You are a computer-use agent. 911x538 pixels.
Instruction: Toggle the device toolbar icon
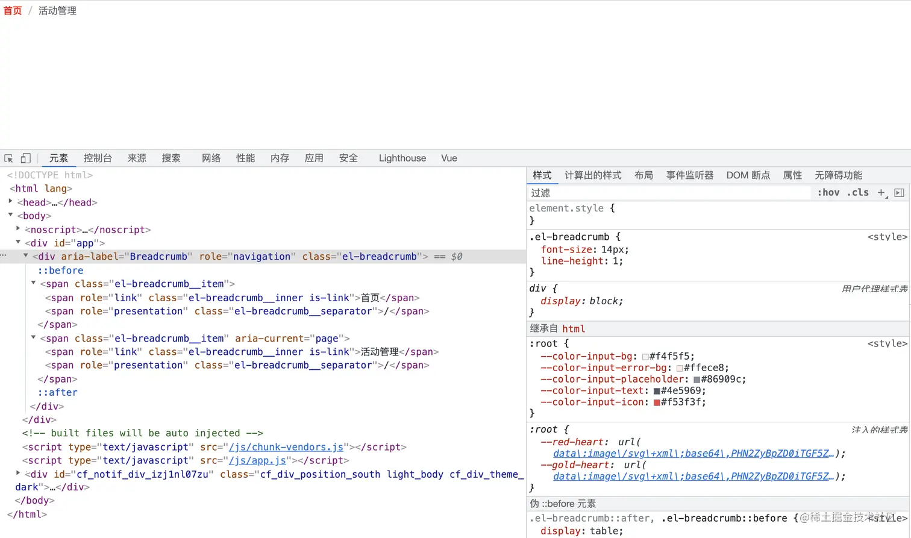[x=25, y=158]
